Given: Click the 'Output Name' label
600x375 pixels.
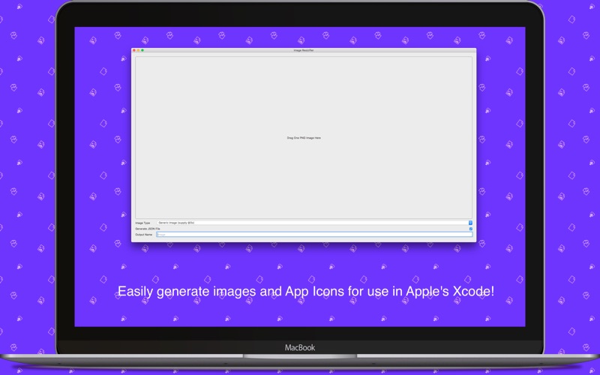Looking at the screenshot, I should (x=144, y=235).
